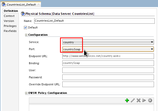
Task: Click the Physical Schema header title
Action: pos(60,14)
